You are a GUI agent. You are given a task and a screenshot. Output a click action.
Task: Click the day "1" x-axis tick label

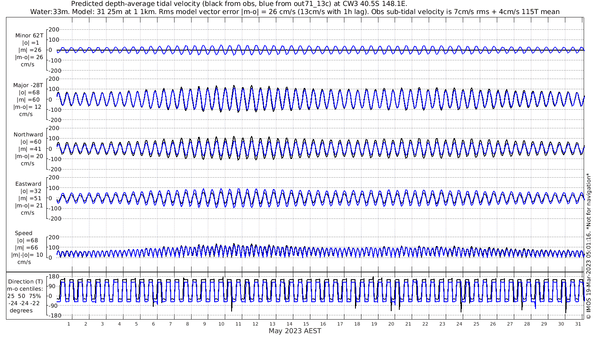coord(69,324)
